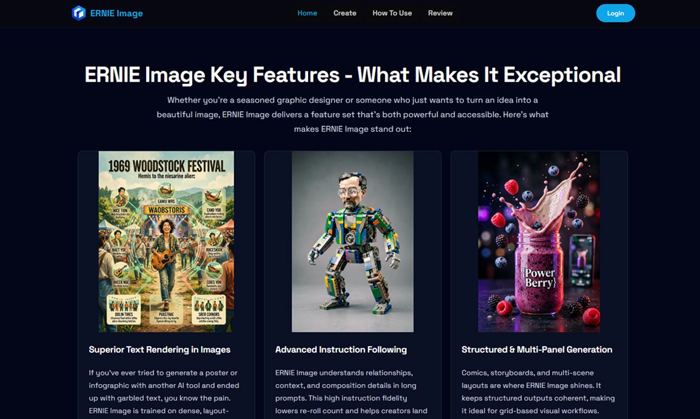
Task: Click the blue cube ERNIE Image logo icon
Action: tap(78, 13)
